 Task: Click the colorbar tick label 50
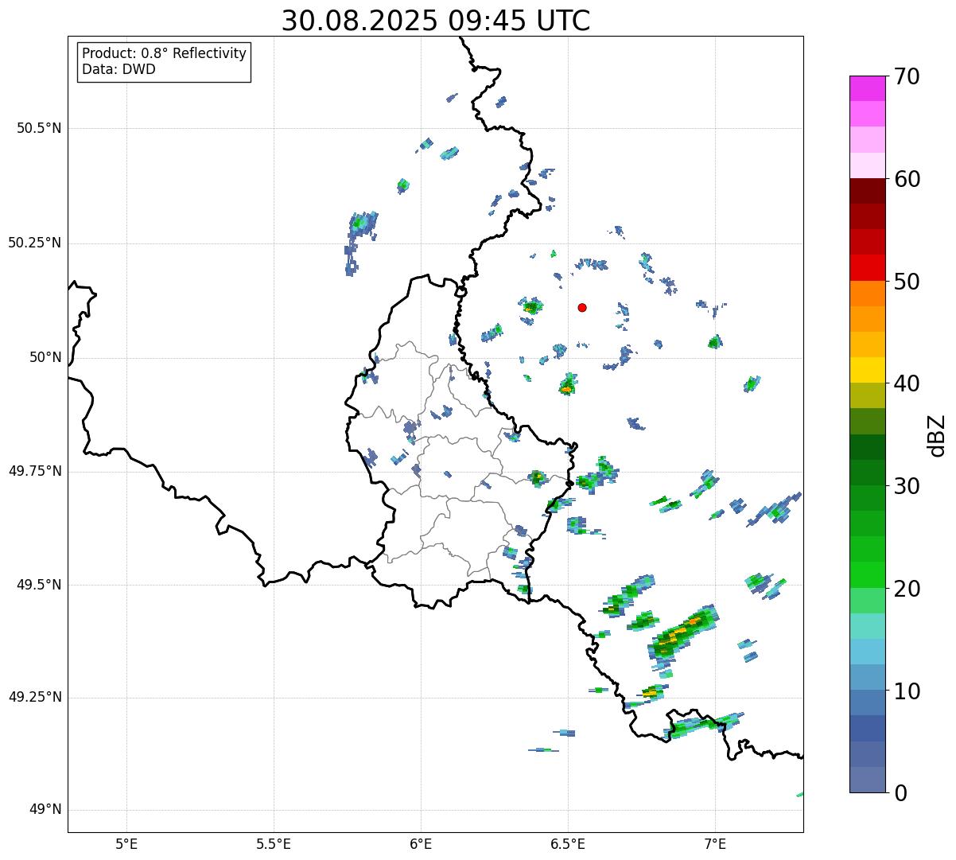(x=907, y=282)
